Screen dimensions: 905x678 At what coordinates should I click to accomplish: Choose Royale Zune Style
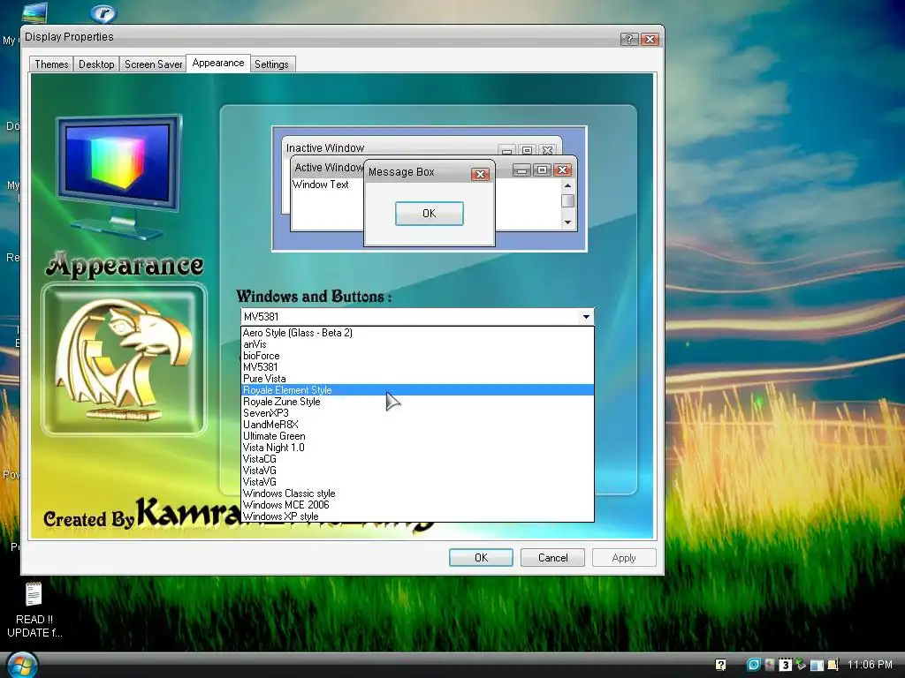[417, 402]
